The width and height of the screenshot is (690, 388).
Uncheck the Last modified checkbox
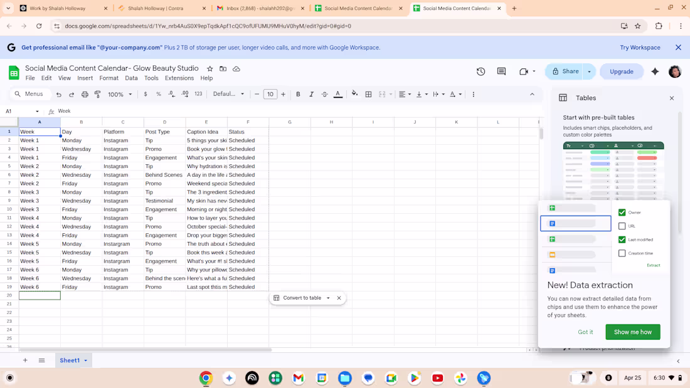click(x=622, y=239)
